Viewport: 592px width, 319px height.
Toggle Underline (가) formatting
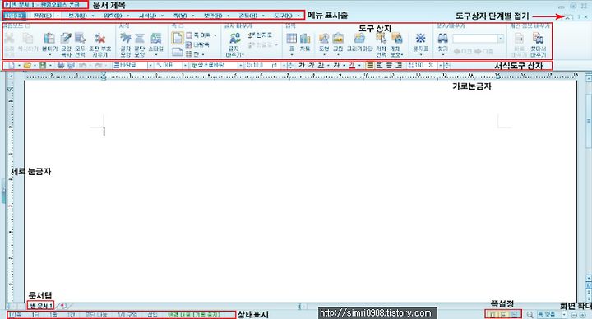click(321, 65)
